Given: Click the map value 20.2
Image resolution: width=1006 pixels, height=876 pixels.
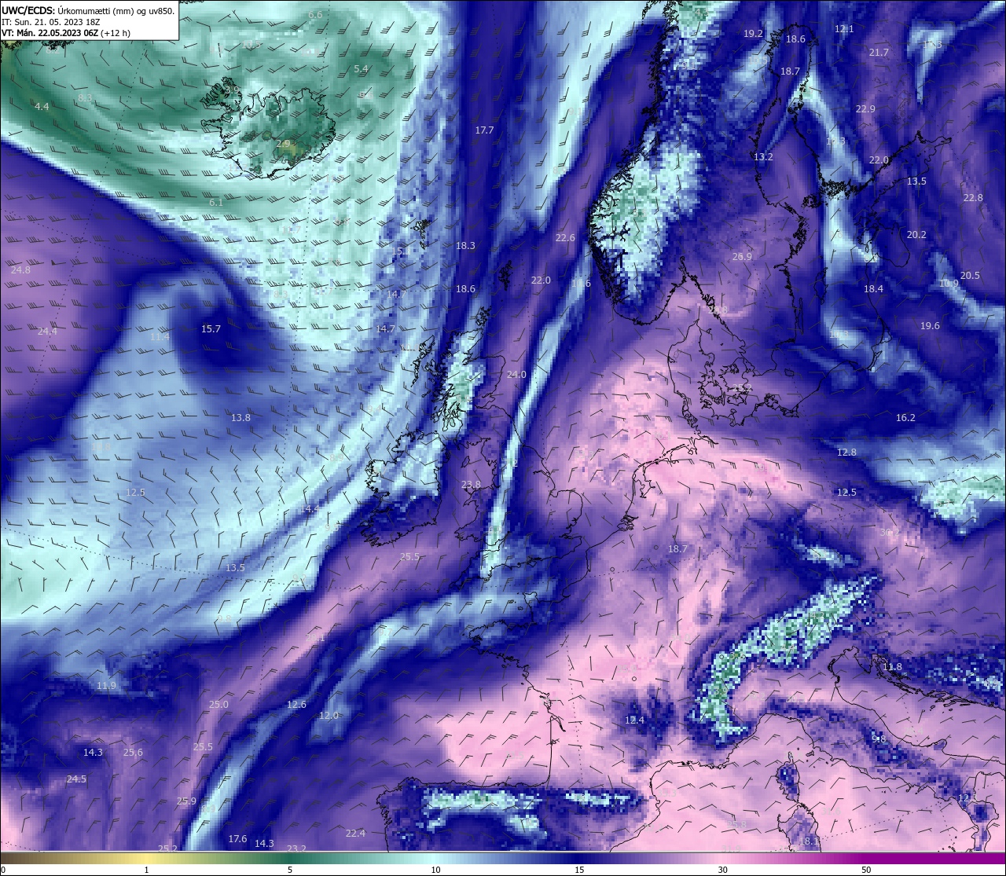Looking at the screenshot, I should click(916, 235).
